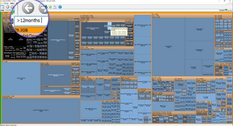Click the export document toolbar icon

point(55,7)
